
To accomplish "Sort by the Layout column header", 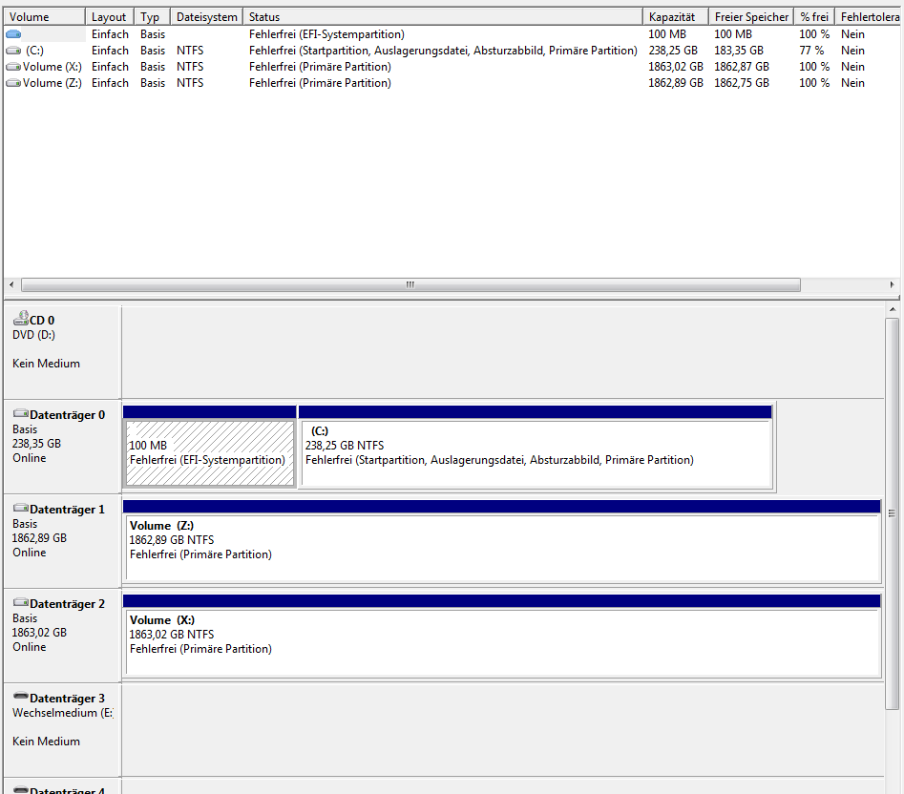I will (x=110, y=17).
